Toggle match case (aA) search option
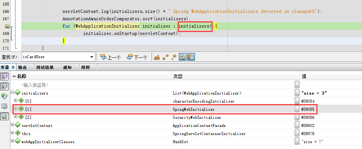This screenshot has width=362, height=149. pos(157,57)
